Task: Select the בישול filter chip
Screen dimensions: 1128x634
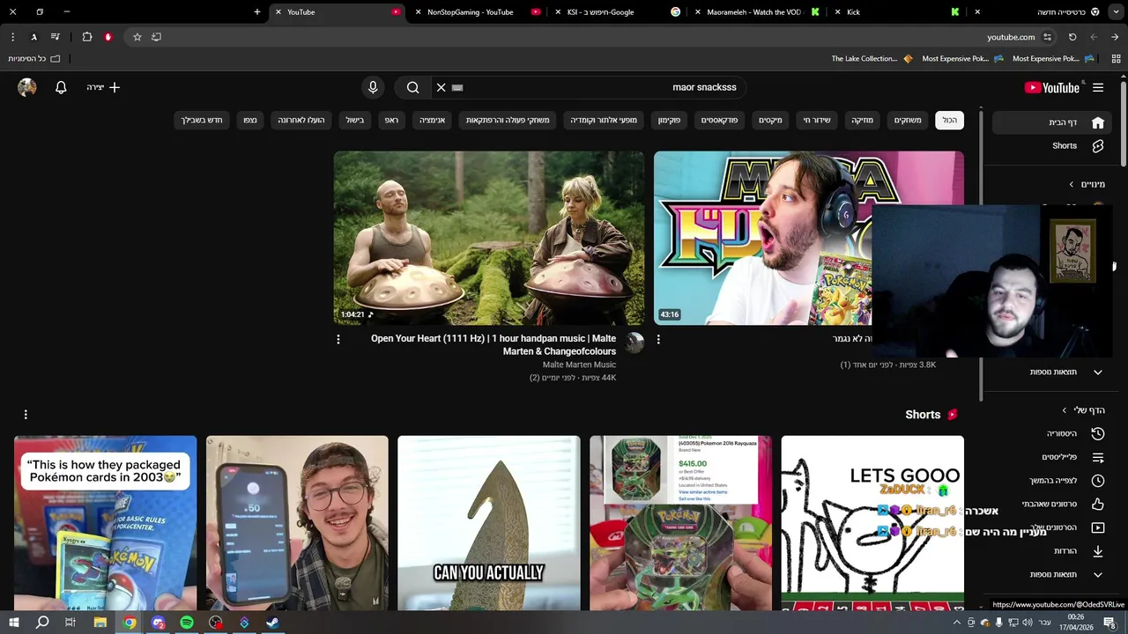Action: pos(354,120)
